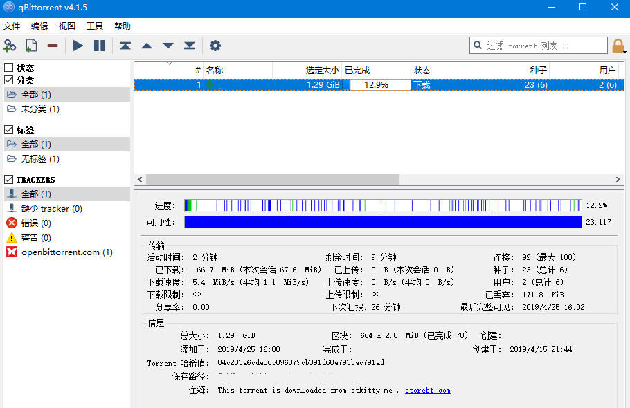Image resolution: width=630 pixels, height=408 pixels.
Task: Sort by 种子 column header
Action: [x=514, y=71]
